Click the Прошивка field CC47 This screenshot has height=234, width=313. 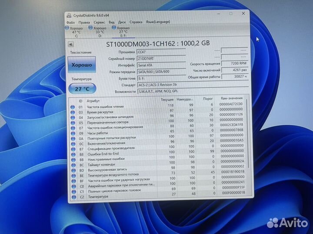[161, 52]
